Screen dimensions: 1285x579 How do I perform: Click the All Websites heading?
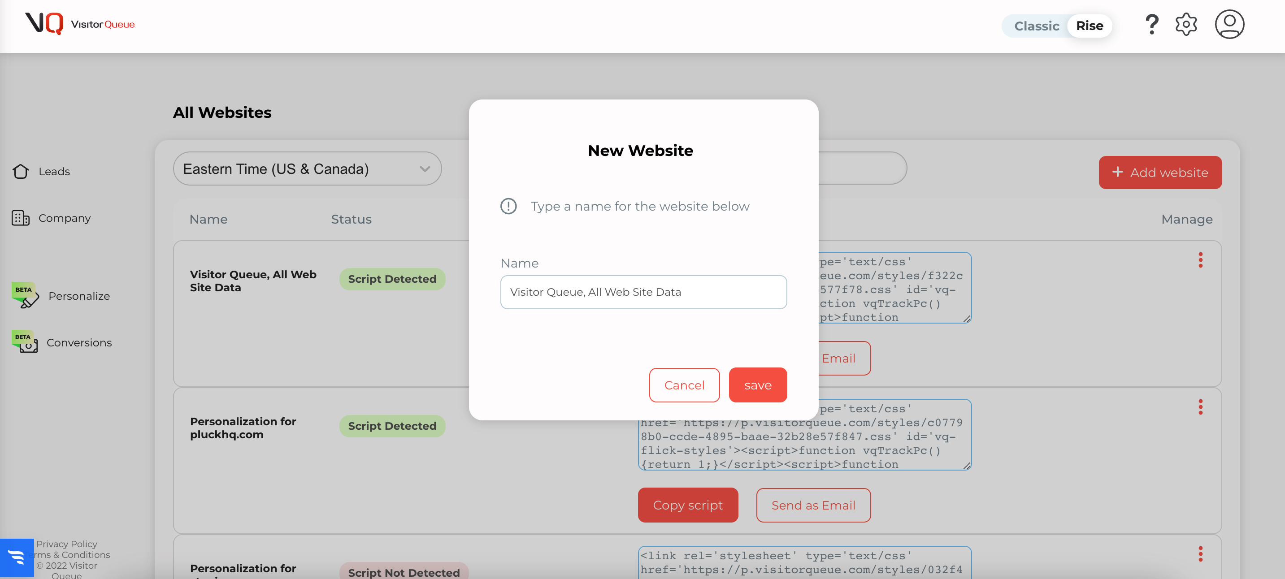coord(222,113)
